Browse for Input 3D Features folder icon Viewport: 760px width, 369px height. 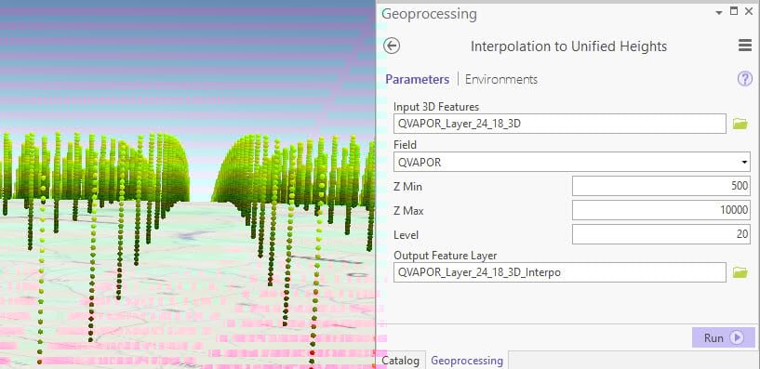coord(740,124)
